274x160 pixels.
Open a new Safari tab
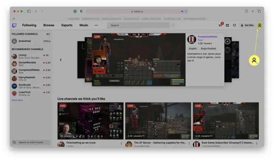pos(253,11)
